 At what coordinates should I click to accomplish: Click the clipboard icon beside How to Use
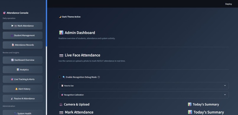[62, 86]
